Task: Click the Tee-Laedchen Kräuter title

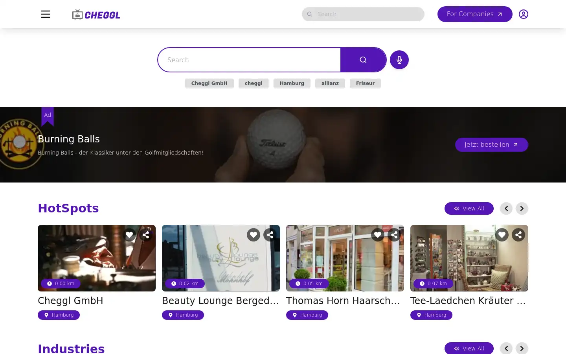Action: (x=468, y=301)
